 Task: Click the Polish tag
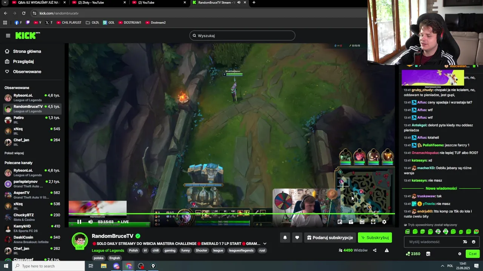point(133,250)
